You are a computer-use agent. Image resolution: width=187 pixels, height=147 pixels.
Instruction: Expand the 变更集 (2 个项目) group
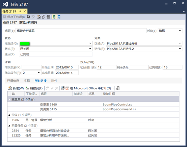coord(9,99)
